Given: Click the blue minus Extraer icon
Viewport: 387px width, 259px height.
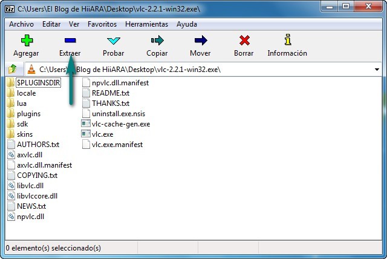Looking at the screenshot, I should [70, 41].
